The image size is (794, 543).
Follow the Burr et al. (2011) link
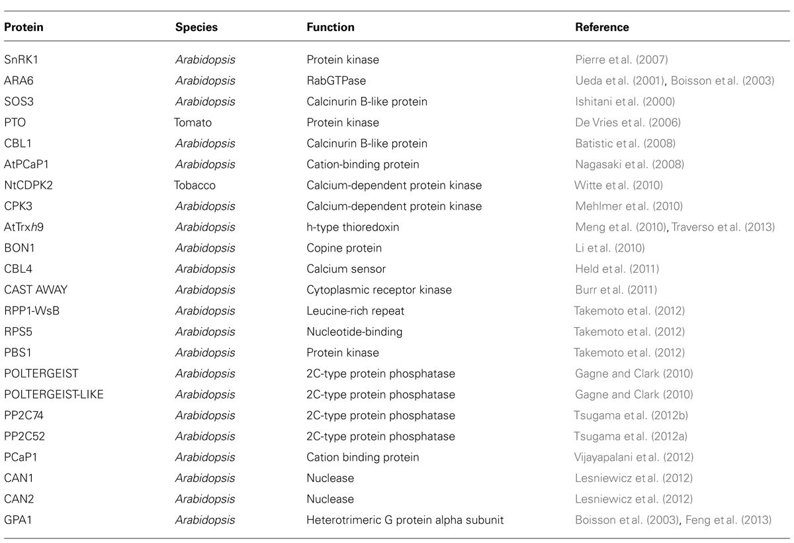[612, 290]
